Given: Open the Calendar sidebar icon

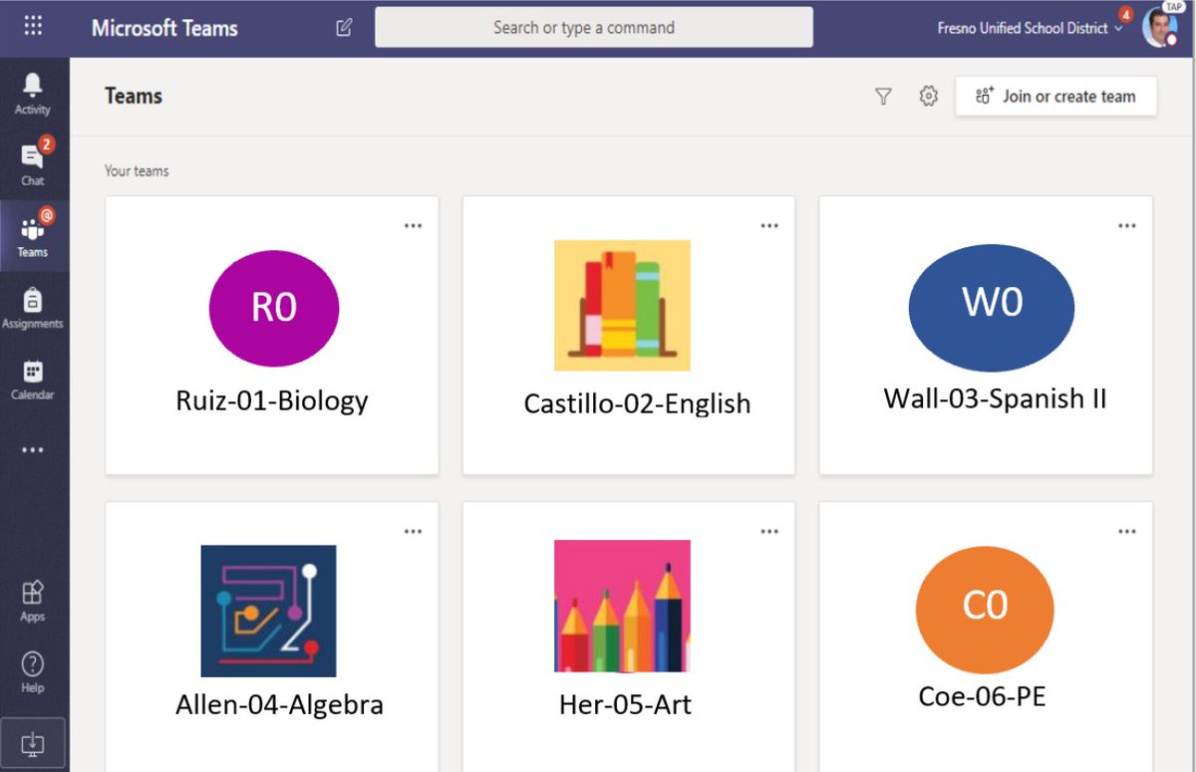Looking at the screenshot, I should click(33, 380).
